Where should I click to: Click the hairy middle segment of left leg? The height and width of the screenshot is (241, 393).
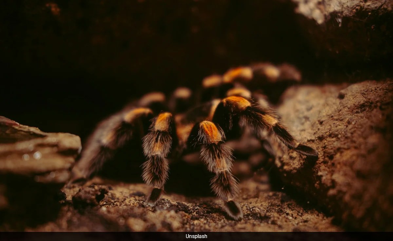[157, 144]
